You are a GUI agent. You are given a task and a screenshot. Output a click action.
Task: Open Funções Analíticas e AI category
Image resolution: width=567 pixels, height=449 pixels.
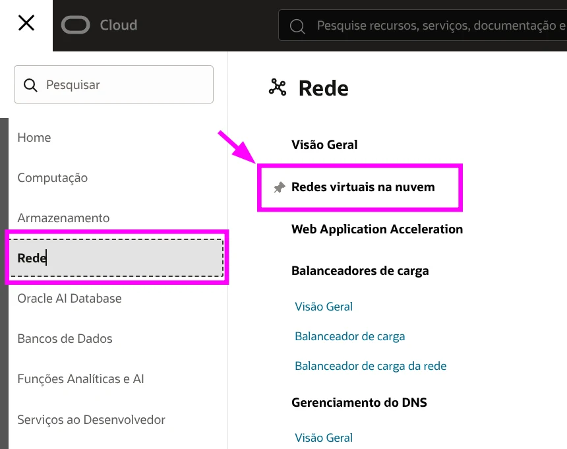(x=80, y=379)
